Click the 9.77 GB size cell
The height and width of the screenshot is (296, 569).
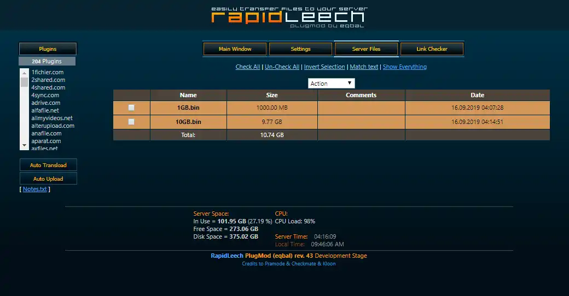pyautogui.click(x=272, y=122)
